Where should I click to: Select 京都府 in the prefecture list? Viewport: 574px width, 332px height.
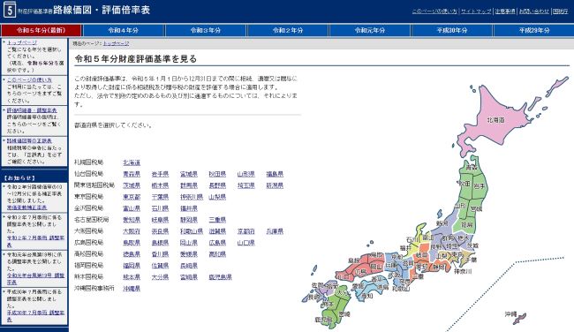pos(246,231)
